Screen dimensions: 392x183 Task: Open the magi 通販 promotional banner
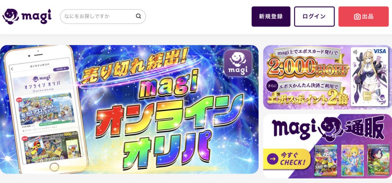pyautogui.click(x=328, y=146)
